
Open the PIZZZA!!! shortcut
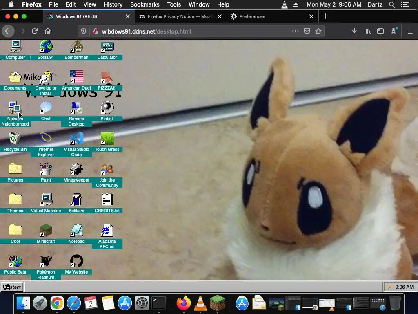[107, 81]
